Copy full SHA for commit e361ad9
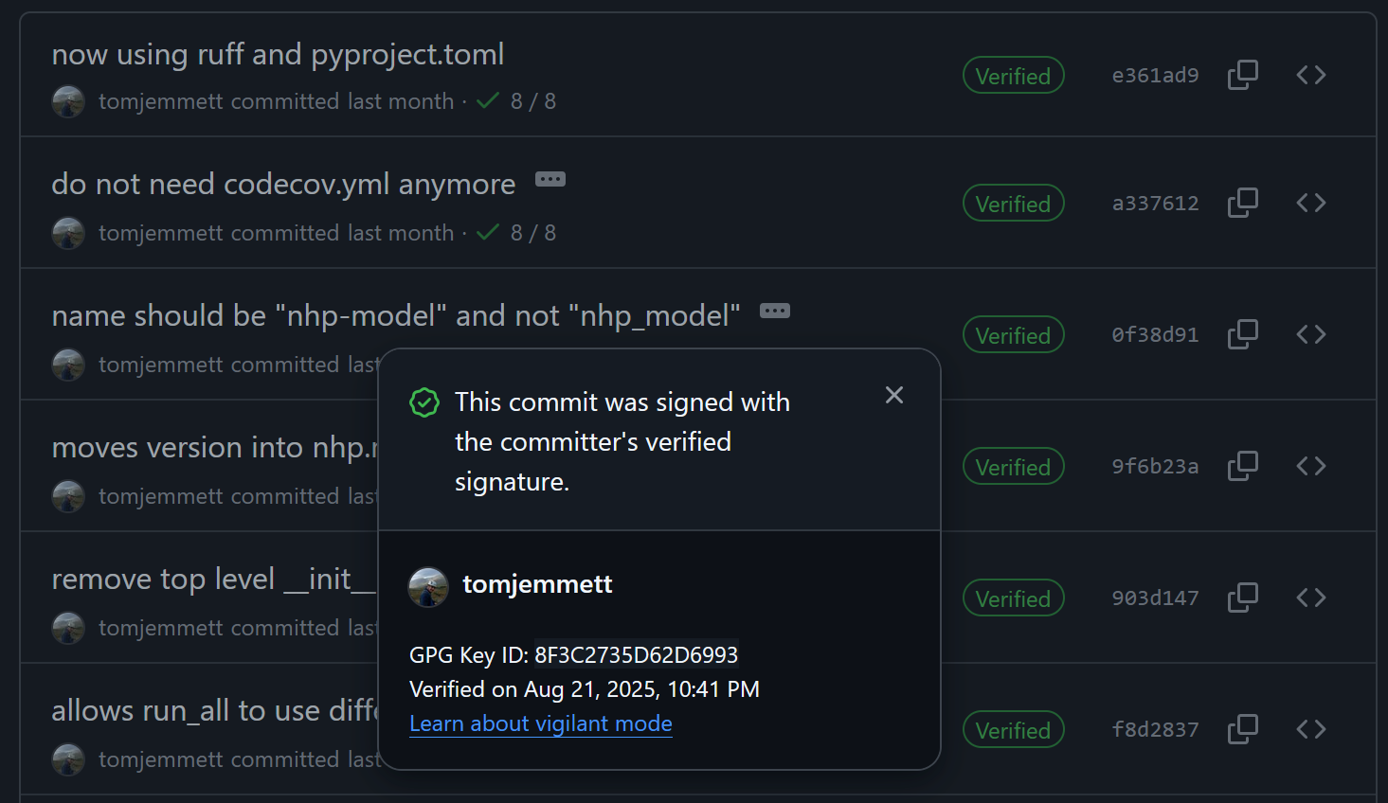 [x=1242, y=75]
